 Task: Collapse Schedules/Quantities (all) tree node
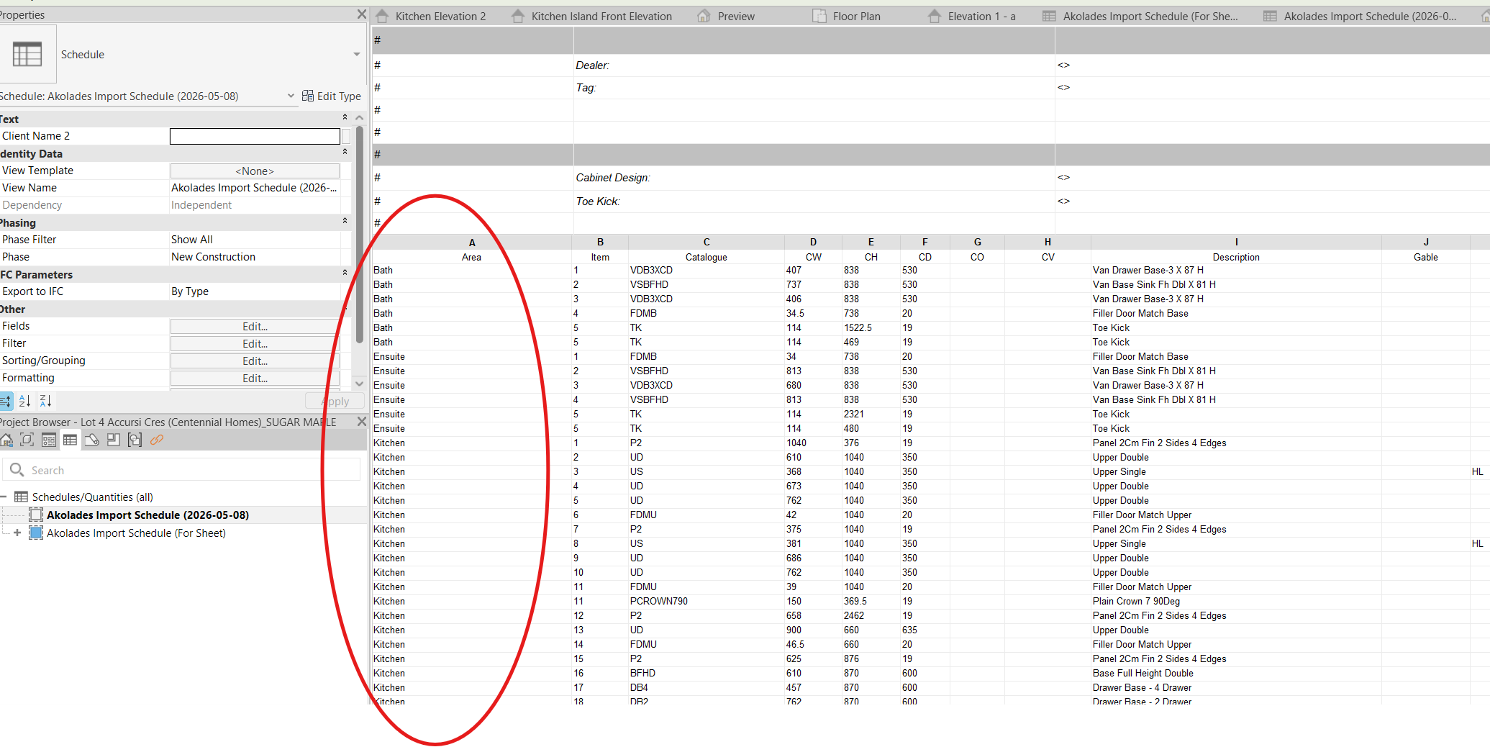[x=4, y=497]
